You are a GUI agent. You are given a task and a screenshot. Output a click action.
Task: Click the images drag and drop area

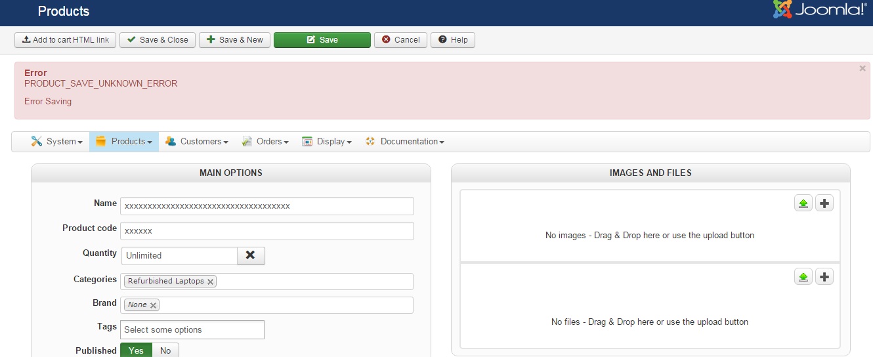point(650,226)
